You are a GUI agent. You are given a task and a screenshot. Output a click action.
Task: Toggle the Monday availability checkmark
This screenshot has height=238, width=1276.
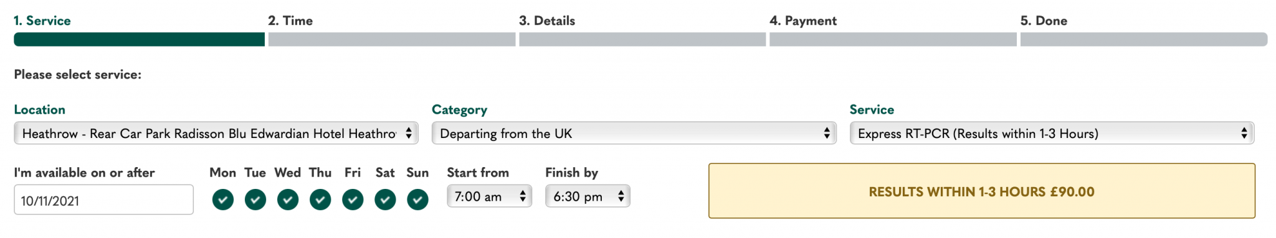(223, 199)
